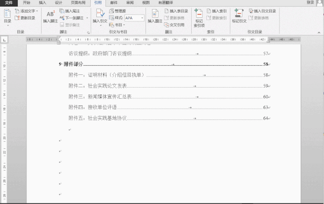Click 插入引文目录 button
Screen dimensions: 324x204
click(x=263, y=11)
